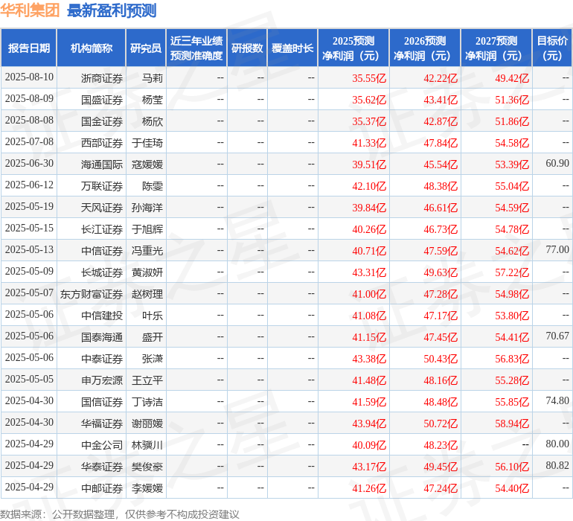Click analyst name 冯重光

tap(147, 251)
